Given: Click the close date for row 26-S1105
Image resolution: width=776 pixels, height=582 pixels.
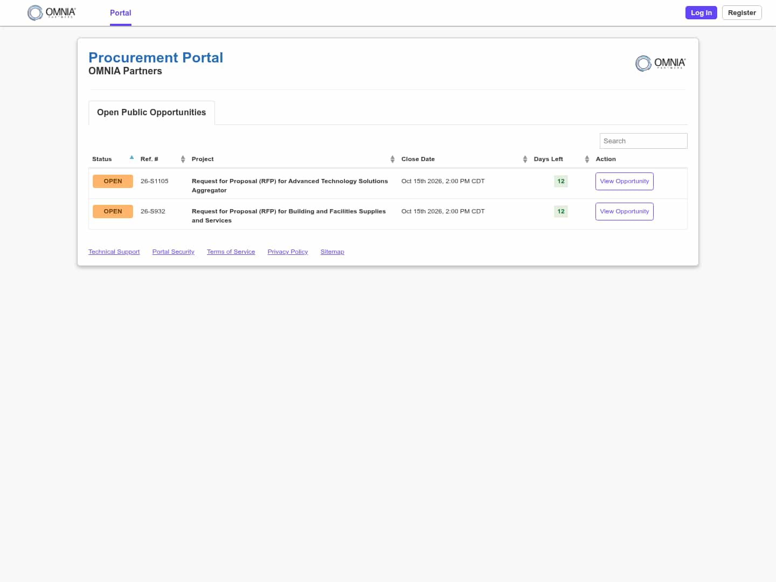Looking at the screenshot, I should tap(443, 181).
